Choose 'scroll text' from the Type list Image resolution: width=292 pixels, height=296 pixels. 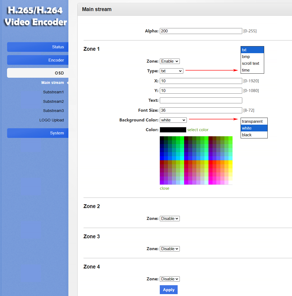point(251,63)
